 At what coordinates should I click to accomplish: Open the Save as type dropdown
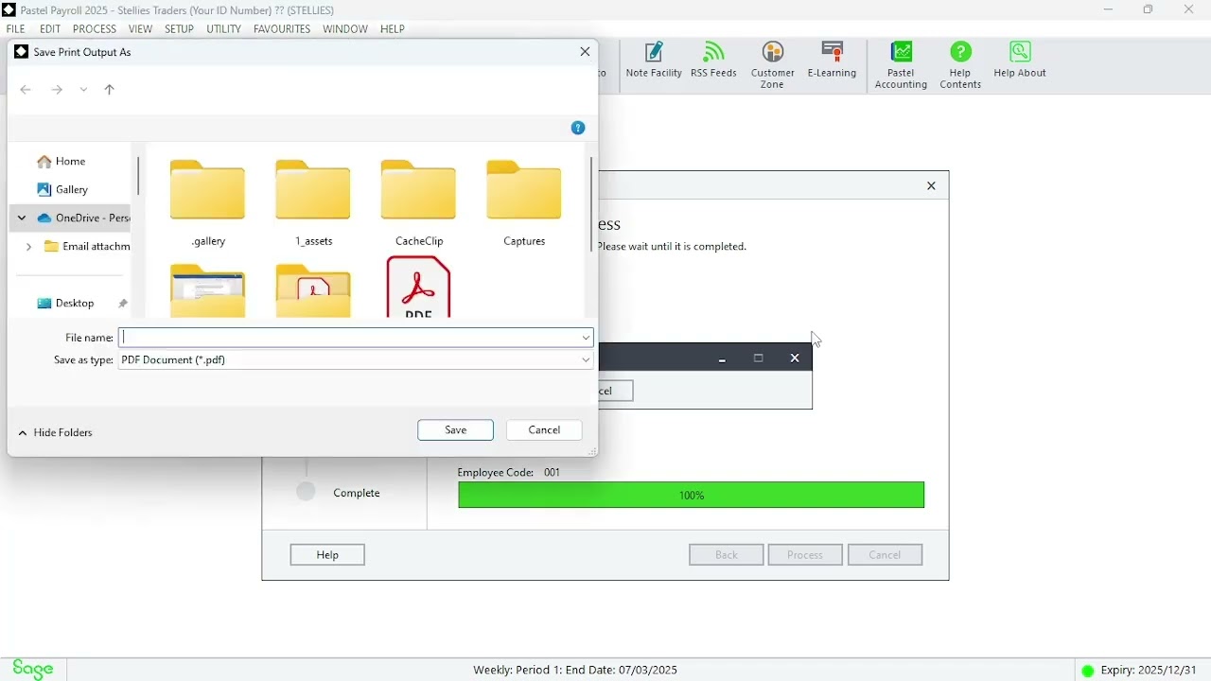pyautogui.click(x=356, y=359)
